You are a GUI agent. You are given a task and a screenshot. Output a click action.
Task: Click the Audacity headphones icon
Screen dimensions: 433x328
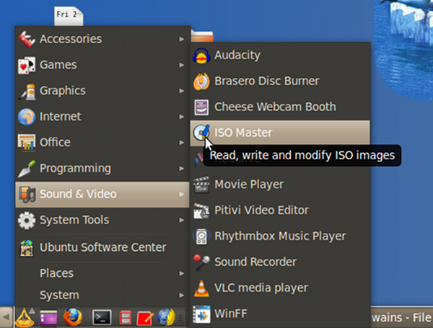click(x=201, y=56)
